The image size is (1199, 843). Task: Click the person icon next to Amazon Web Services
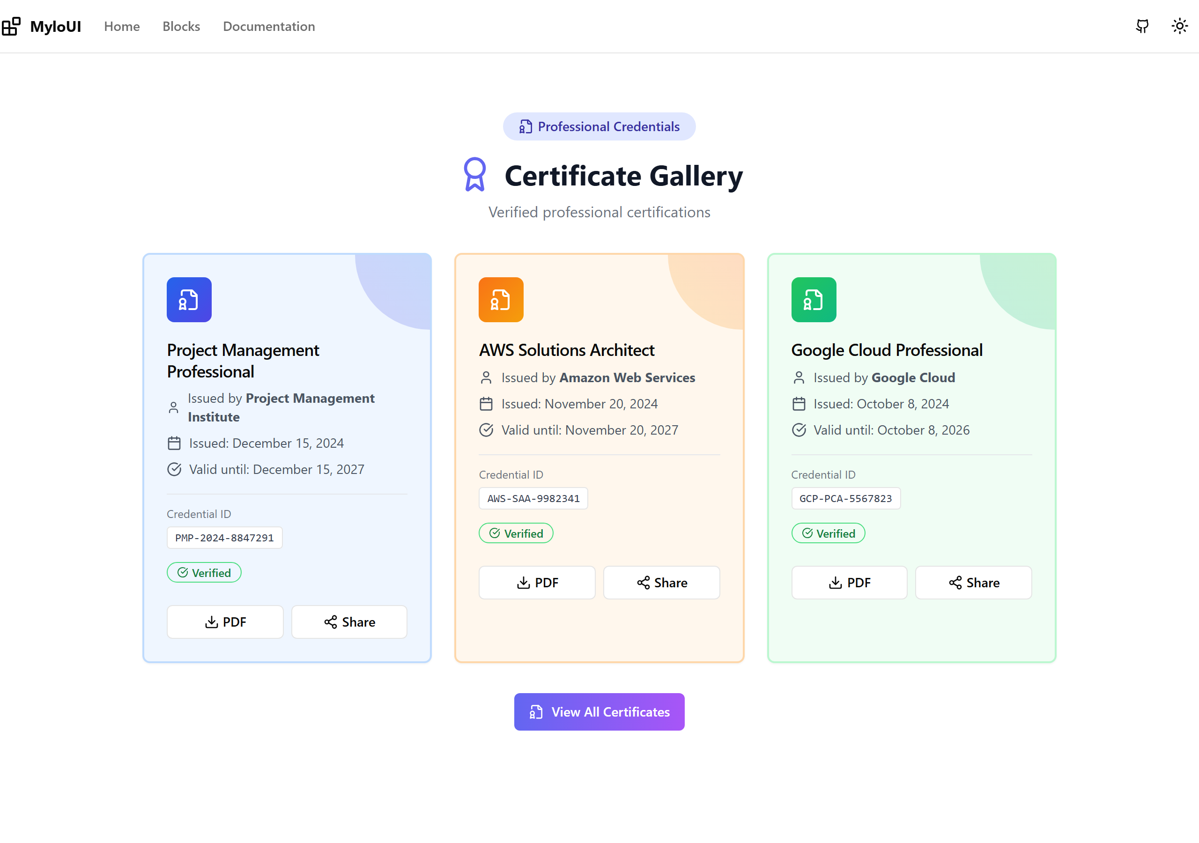486,377
